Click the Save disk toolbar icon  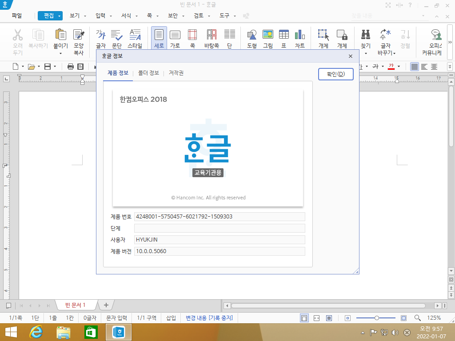pyautogui.click(x=47, y=67)
